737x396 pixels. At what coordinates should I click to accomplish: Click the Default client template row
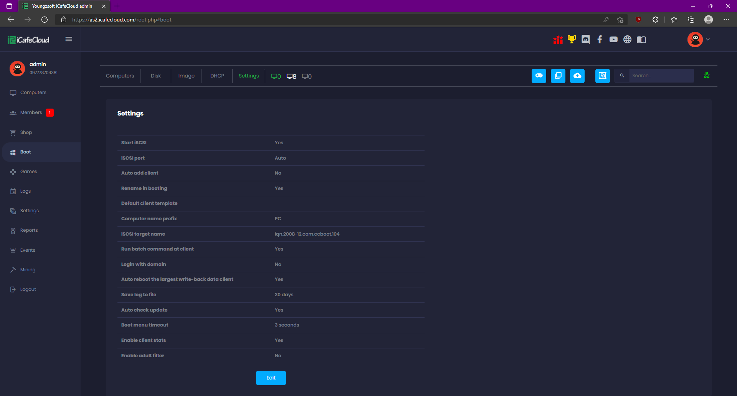[x=271, y=203]
